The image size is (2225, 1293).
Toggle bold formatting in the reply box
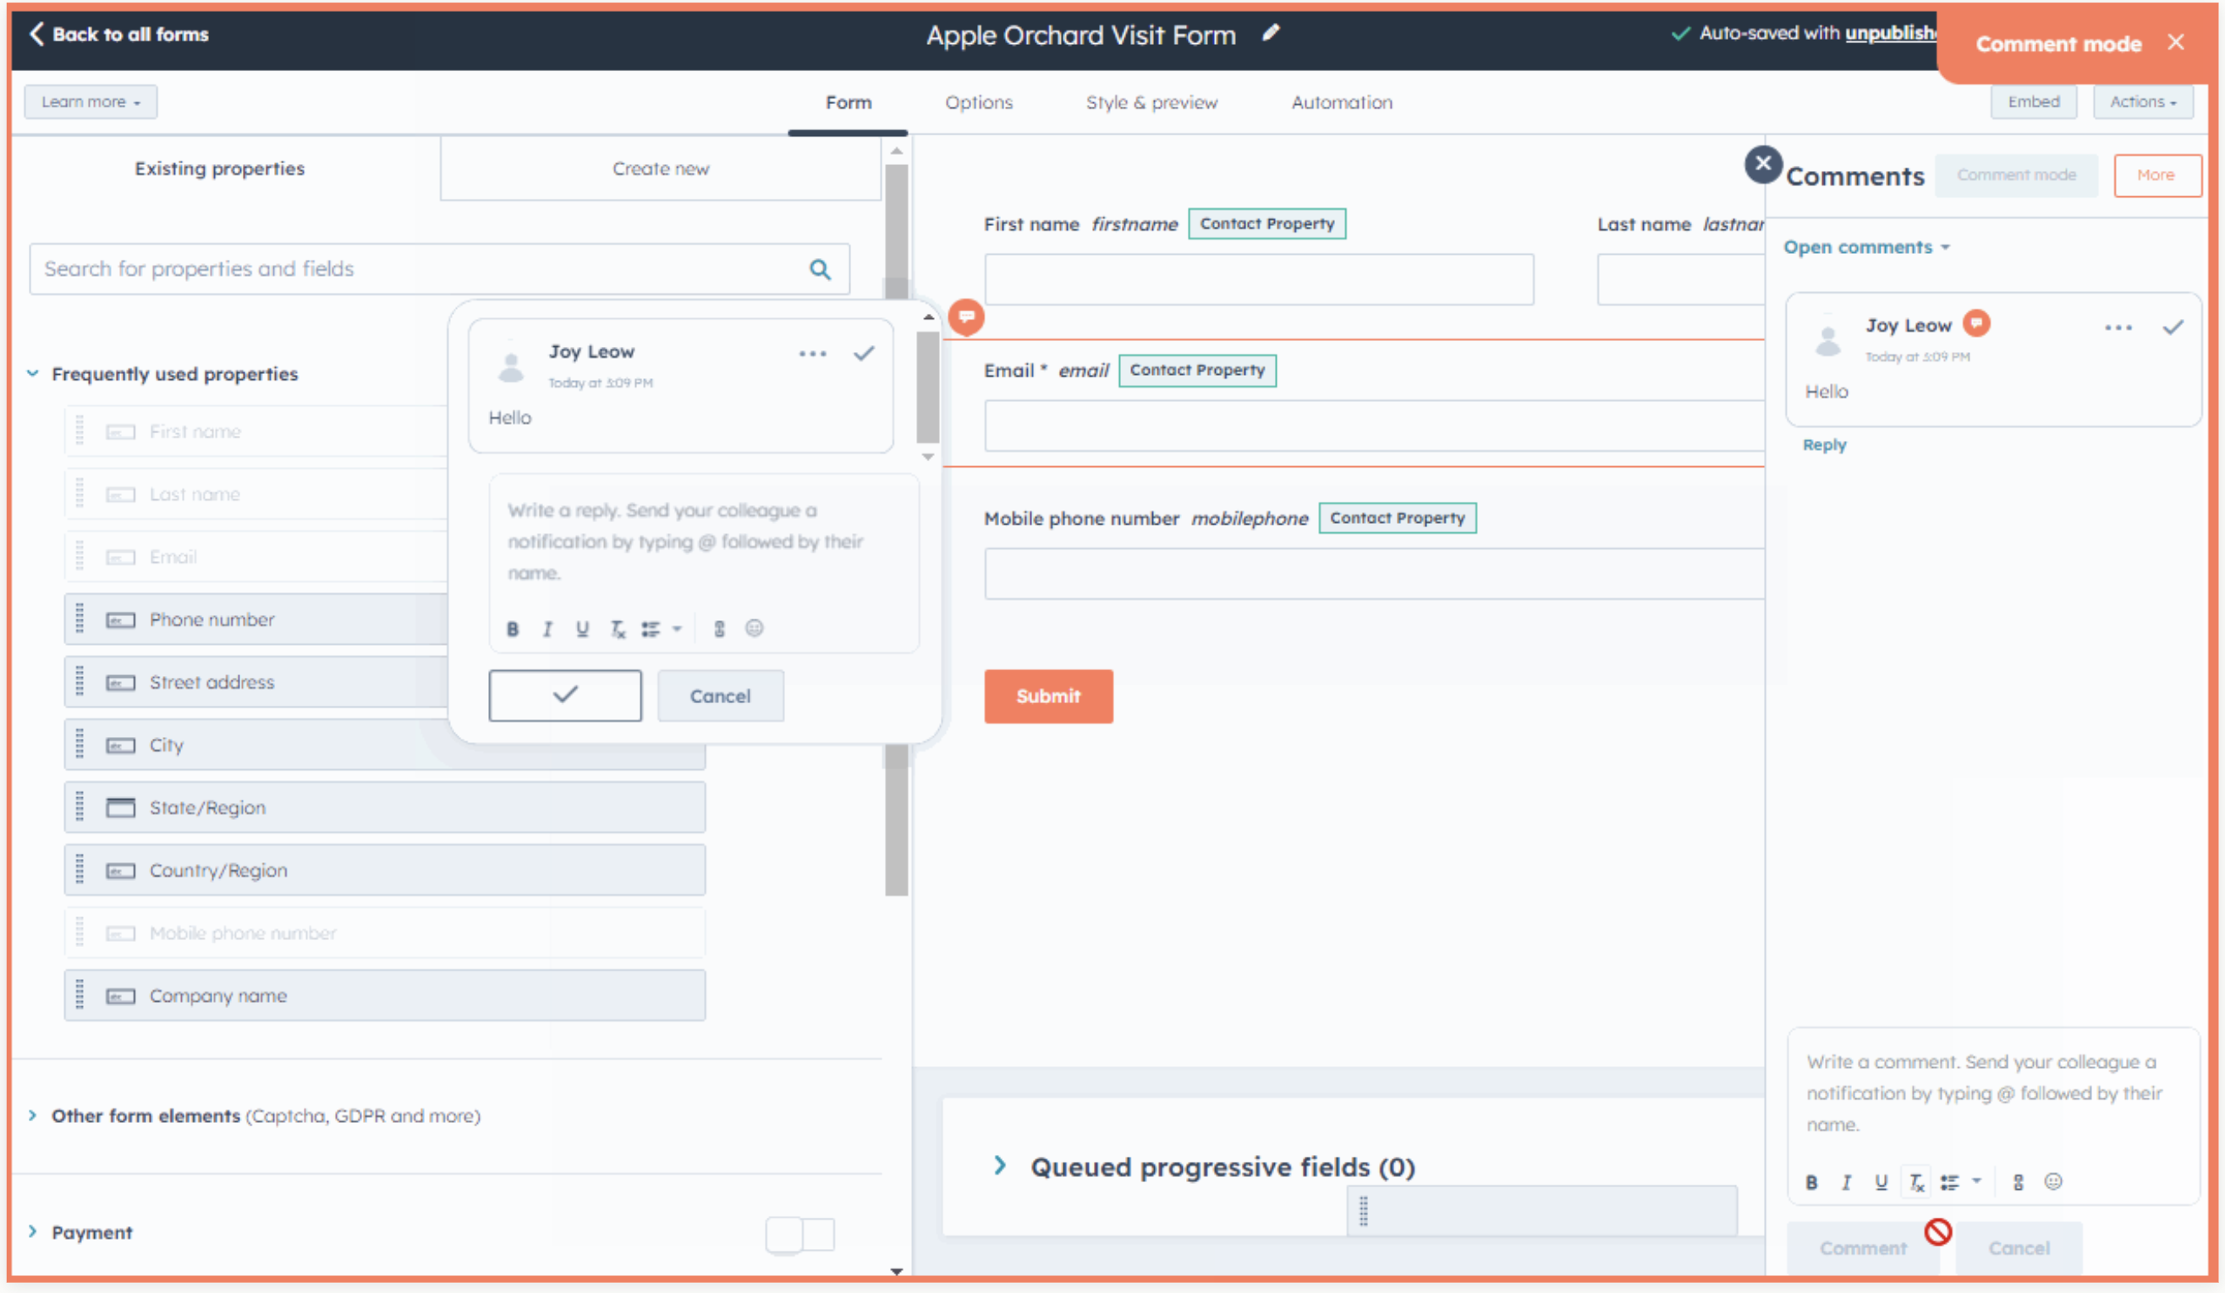513,628
